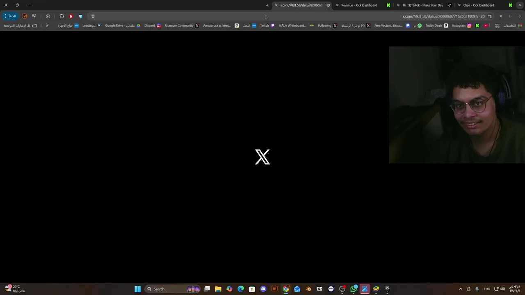Viewport: 525px width, 295px height.
Task: Open the WhatsApp bookmark icon
Action: (x=420, y=25)
